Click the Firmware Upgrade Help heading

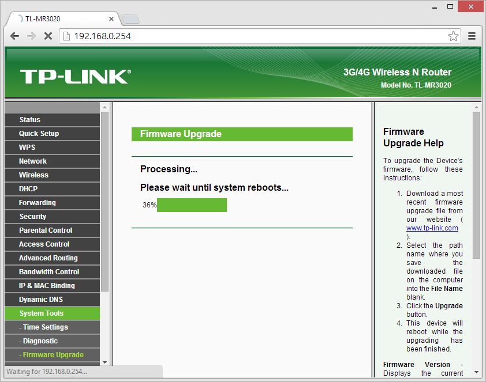pos(413,137)
